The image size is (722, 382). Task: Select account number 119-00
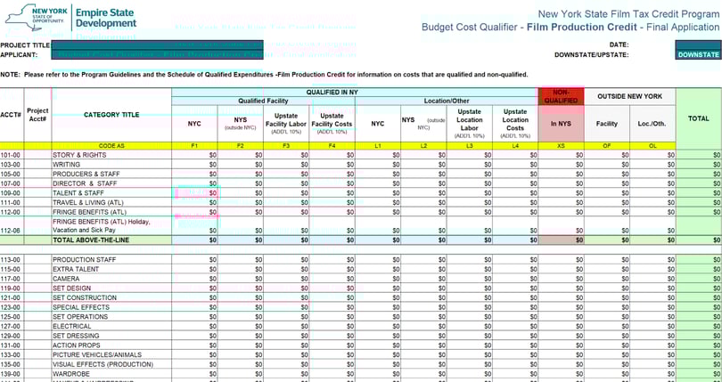click(x=12, y=289)
